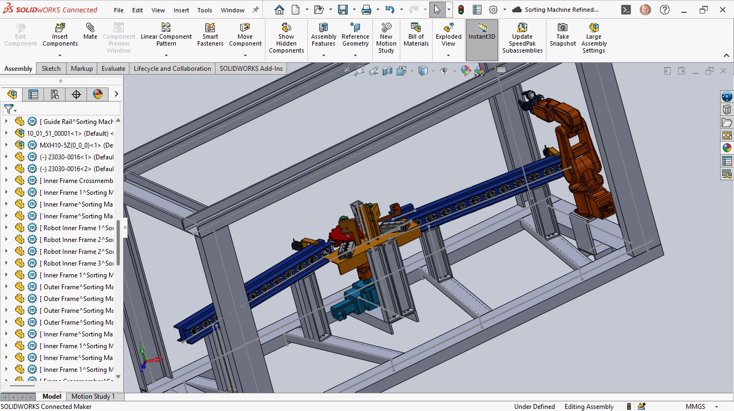Click Show Hidden Components
734x411 pixels.
(x=286, y=38)
